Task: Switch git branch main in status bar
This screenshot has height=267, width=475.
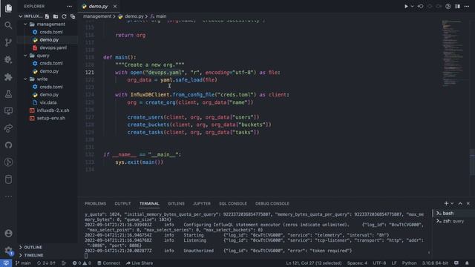Action: (x=23, y=263)
